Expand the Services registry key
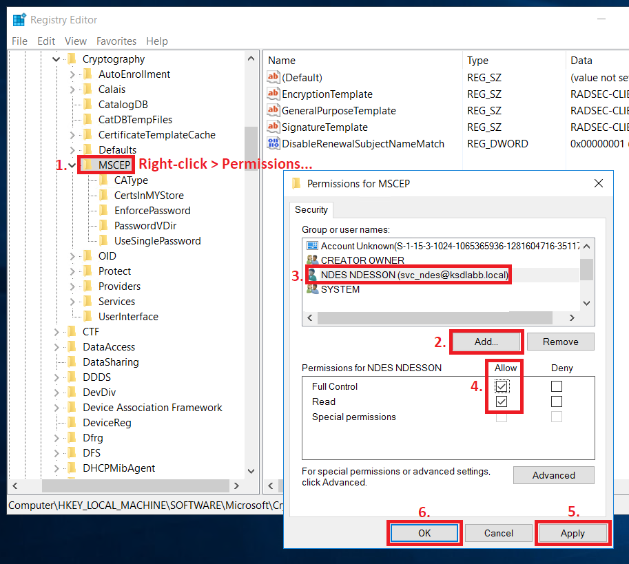The height and width of the screenshot is (564, 629). [72, 301]
